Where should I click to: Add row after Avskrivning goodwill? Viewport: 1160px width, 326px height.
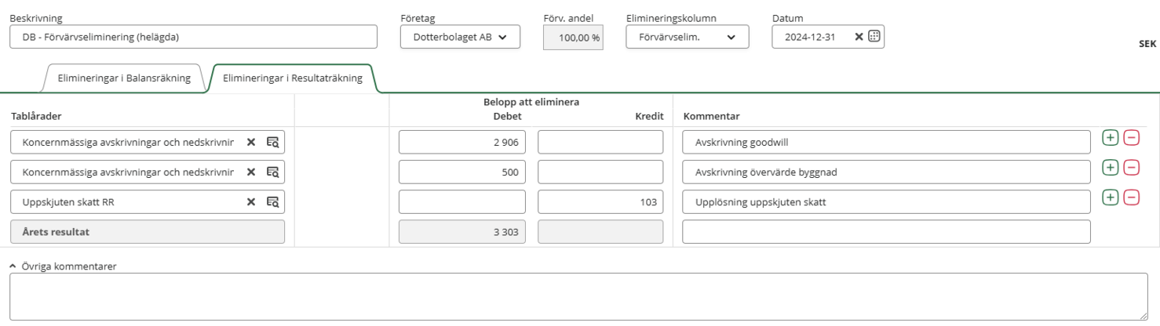coord(1110,138)
